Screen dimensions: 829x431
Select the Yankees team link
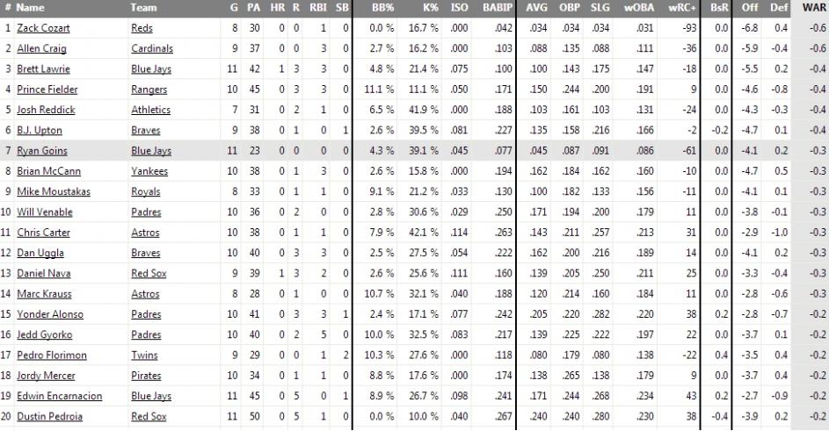click(149, 171)
